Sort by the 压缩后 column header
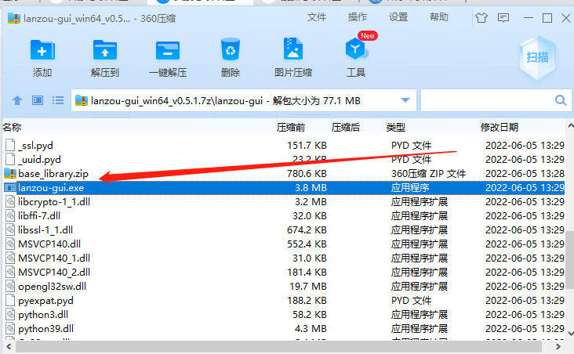The width and height of the screenshot is (574, 354). pos(346,127)
